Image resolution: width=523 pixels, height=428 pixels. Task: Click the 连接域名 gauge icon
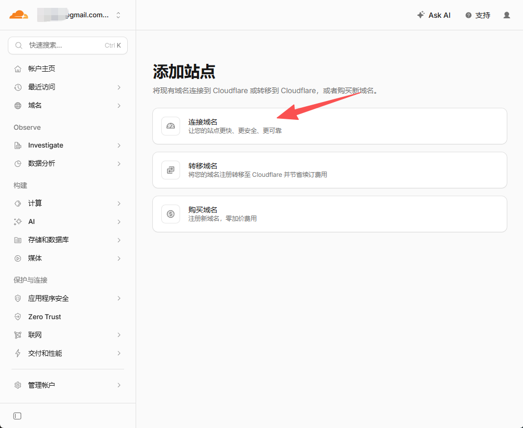pyautogui.click(x=171, y=126)
